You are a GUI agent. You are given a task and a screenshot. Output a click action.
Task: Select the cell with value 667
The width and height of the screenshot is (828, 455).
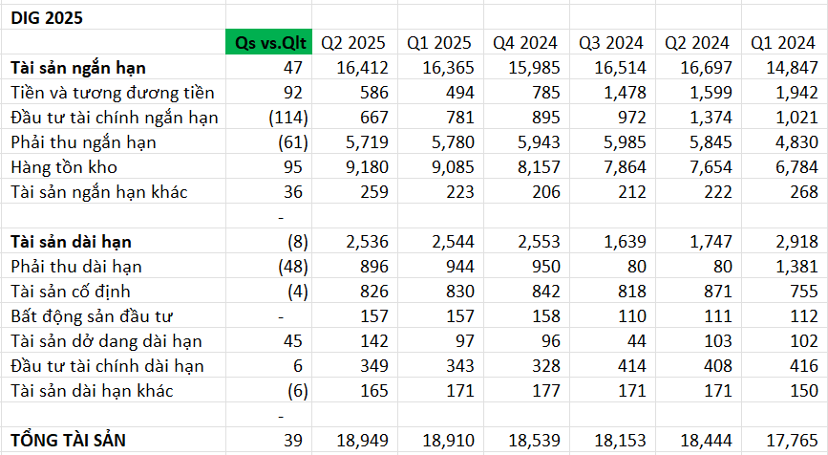354,118
